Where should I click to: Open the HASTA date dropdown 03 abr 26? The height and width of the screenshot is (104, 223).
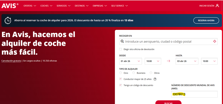(187, 61)
